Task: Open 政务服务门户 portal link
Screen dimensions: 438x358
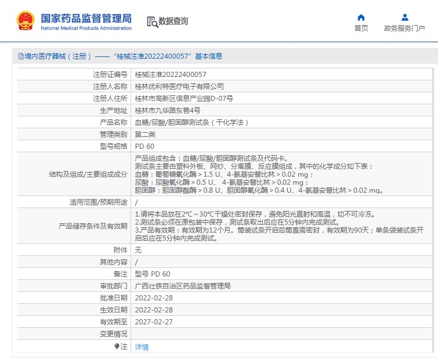Action: pos(404,28)
